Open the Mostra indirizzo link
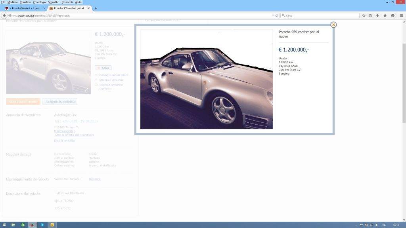 pyautogui.click(x=65, y=131)
